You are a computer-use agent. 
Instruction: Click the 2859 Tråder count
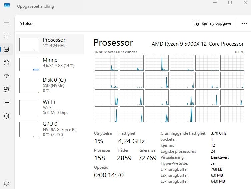pos(124,158)
